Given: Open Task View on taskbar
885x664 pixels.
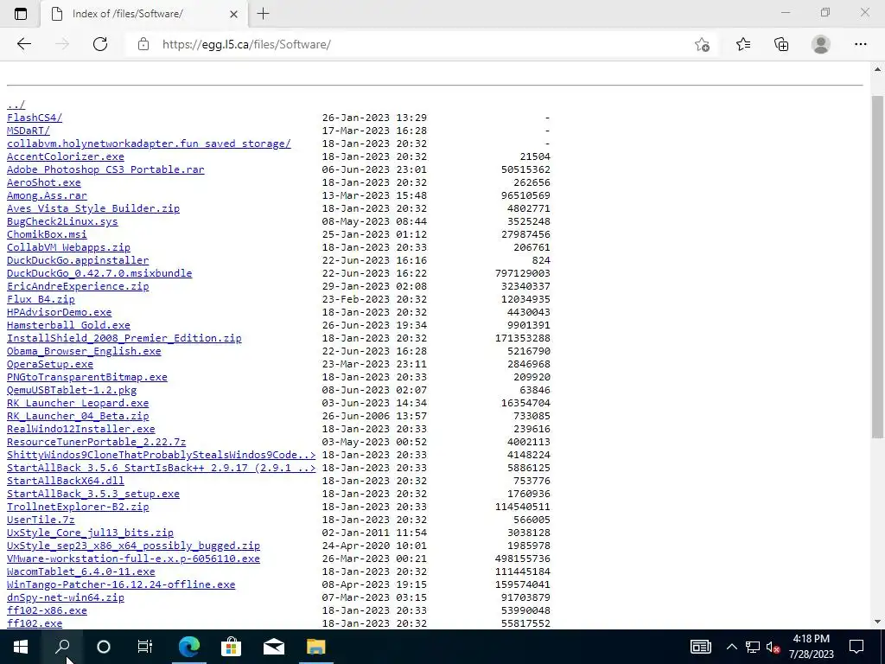Looking at the screenshot, I should tap(145, 647).
